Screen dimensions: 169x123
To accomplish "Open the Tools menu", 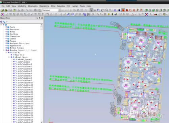I will click(x=82, y=6).
